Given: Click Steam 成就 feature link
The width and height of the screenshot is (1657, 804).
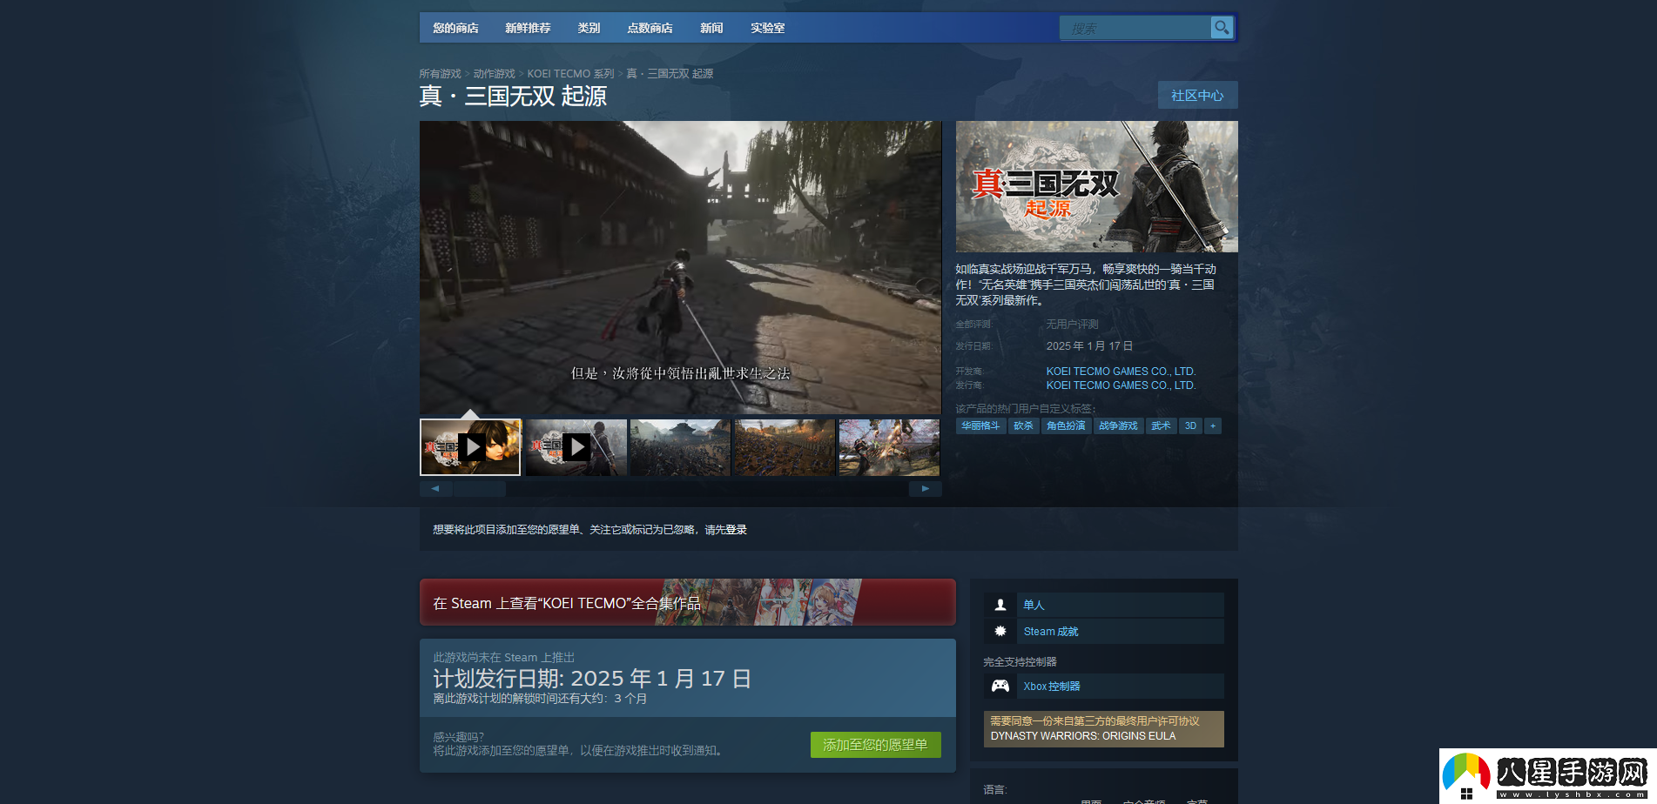Looking at the screenshot, I should click(1051, 632).
